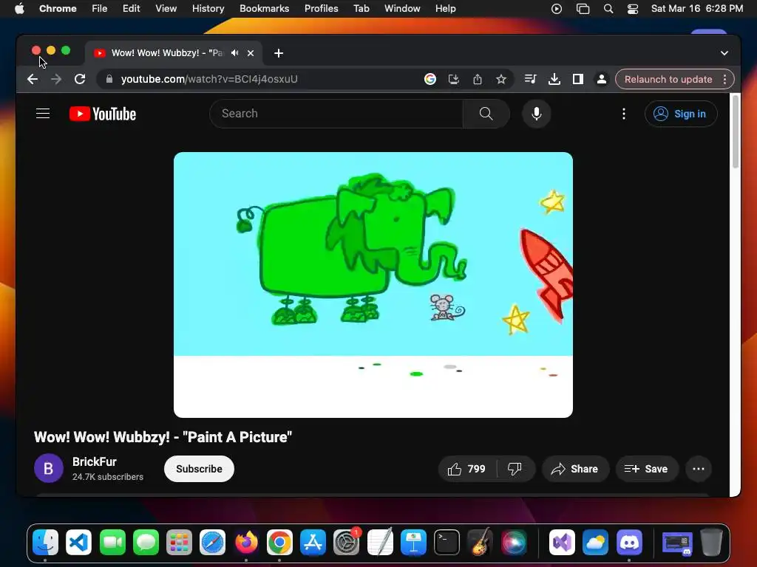Open Chrome downloads
This screenshot has width=757, height=567.
(554, 79)
